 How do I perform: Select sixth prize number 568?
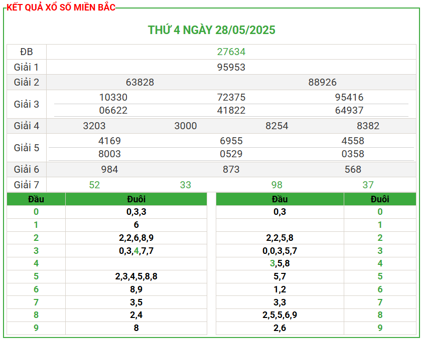tap(353, 169)
